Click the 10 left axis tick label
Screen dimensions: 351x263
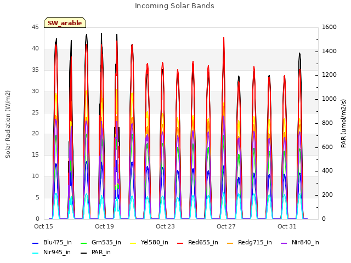tap(35, 176)
